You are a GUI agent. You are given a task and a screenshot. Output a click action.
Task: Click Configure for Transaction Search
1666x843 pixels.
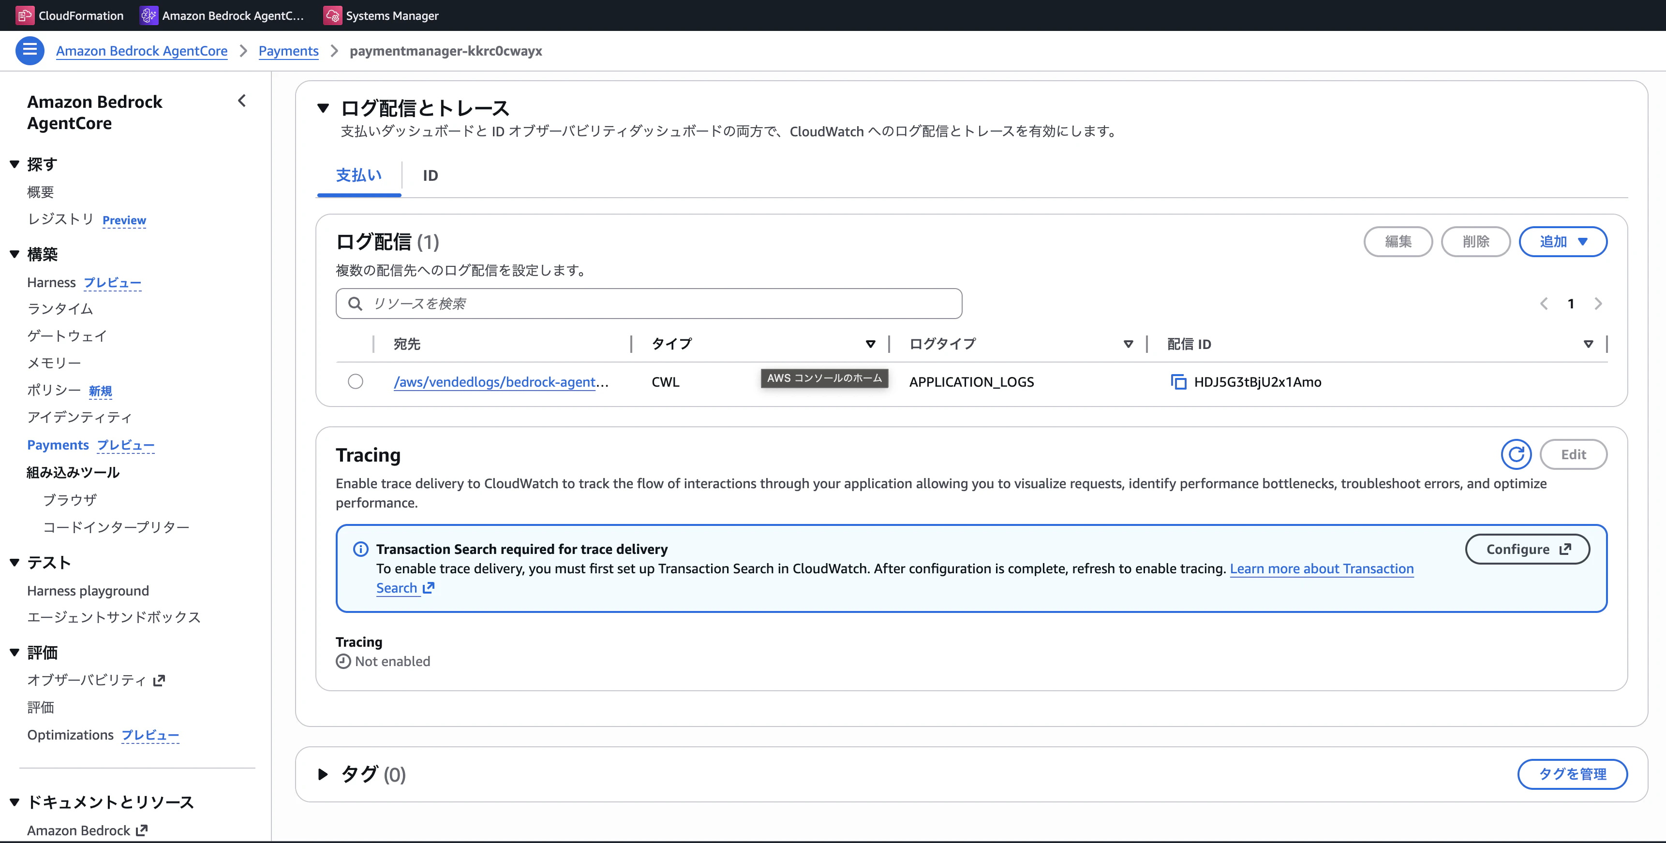tap(1528, 549)
